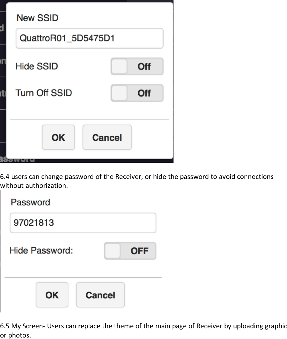The image size is (287, 339).
Task: Click the Hide Password label
Action: pos(41,251)
